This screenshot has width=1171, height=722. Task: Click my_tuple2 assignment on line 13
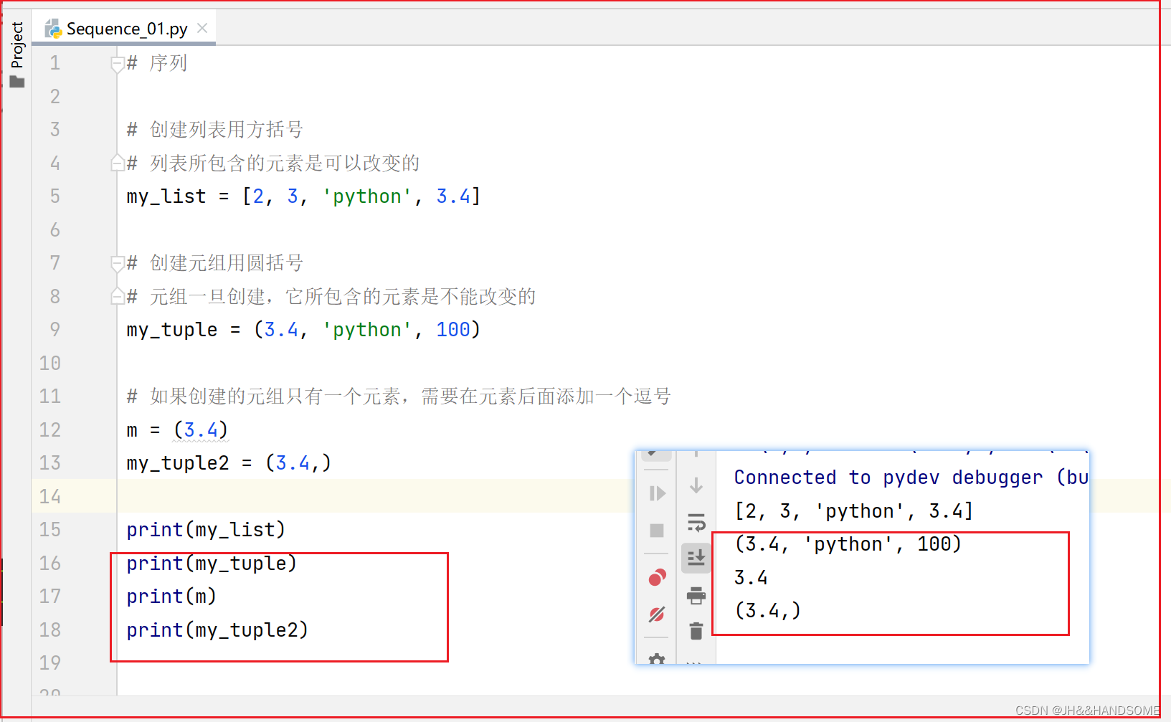pyautogui.click(x=229, y=463)
